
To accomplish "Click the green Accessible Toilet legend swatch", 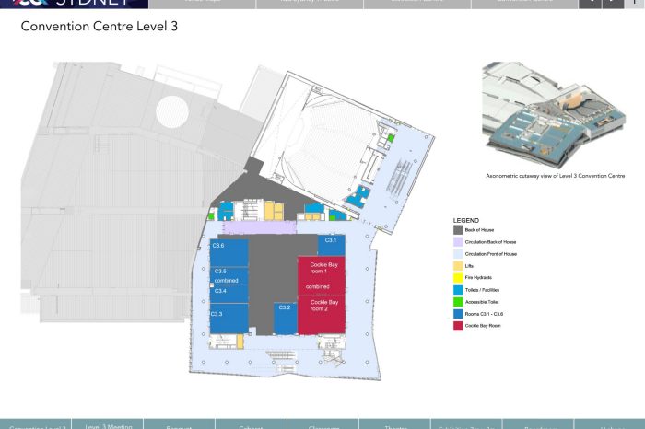I will click(x=458, y=302).
